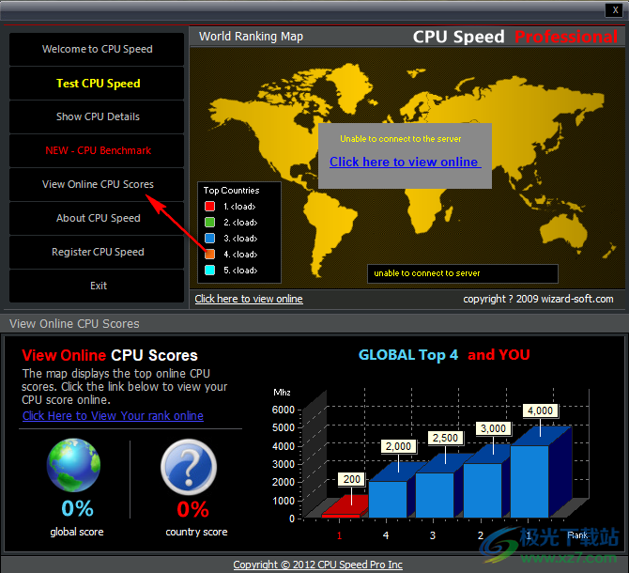Click the 'Top Countries' legend title
Image resolution: width=629 pixels, height=573 pixels.
tap(232, 191)
